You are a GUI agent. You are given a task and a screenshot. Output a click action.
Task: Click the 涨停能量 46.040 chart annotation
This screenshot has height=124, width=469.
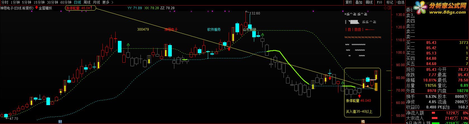358,101
